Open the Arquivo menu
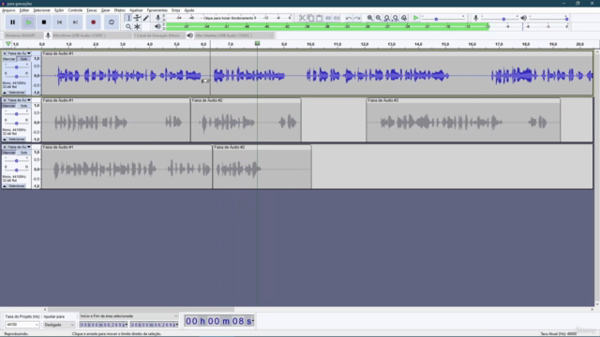This screenshot has height=337, width=600. tap(8, 10)
